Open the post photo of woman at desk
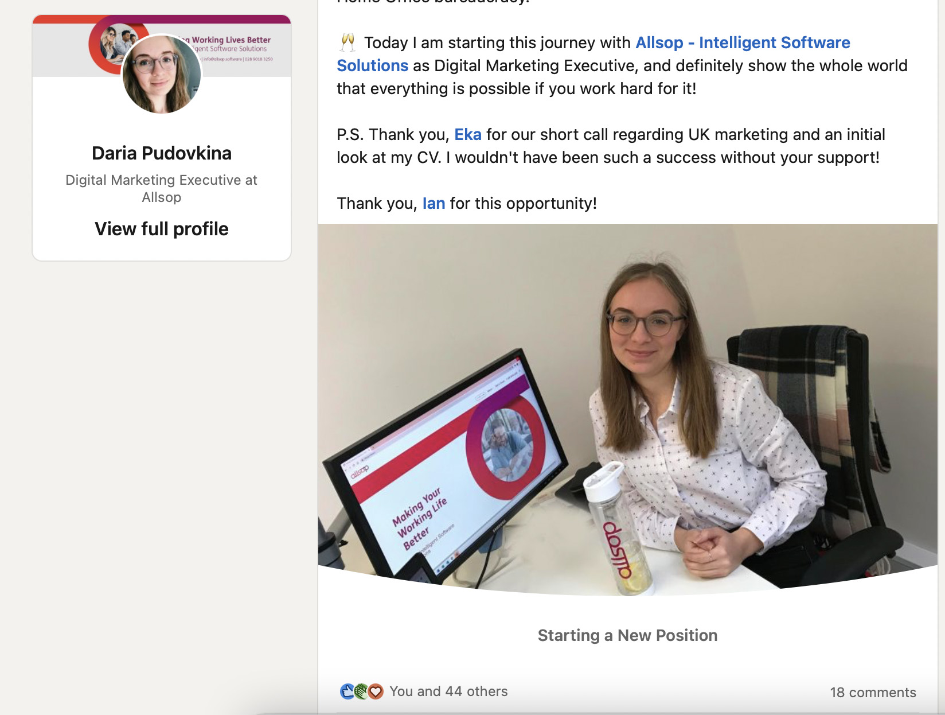945x715 pixels. point(628,410)
